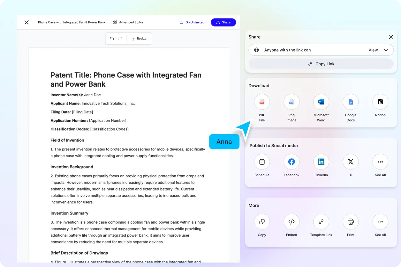
Task: Click the Inventor Name(s) line
Action: (x=76, y=95)
